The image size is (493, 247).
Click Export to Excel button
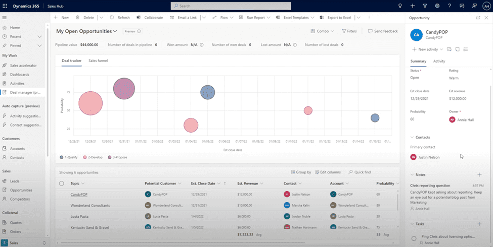(x=335, y=18)
